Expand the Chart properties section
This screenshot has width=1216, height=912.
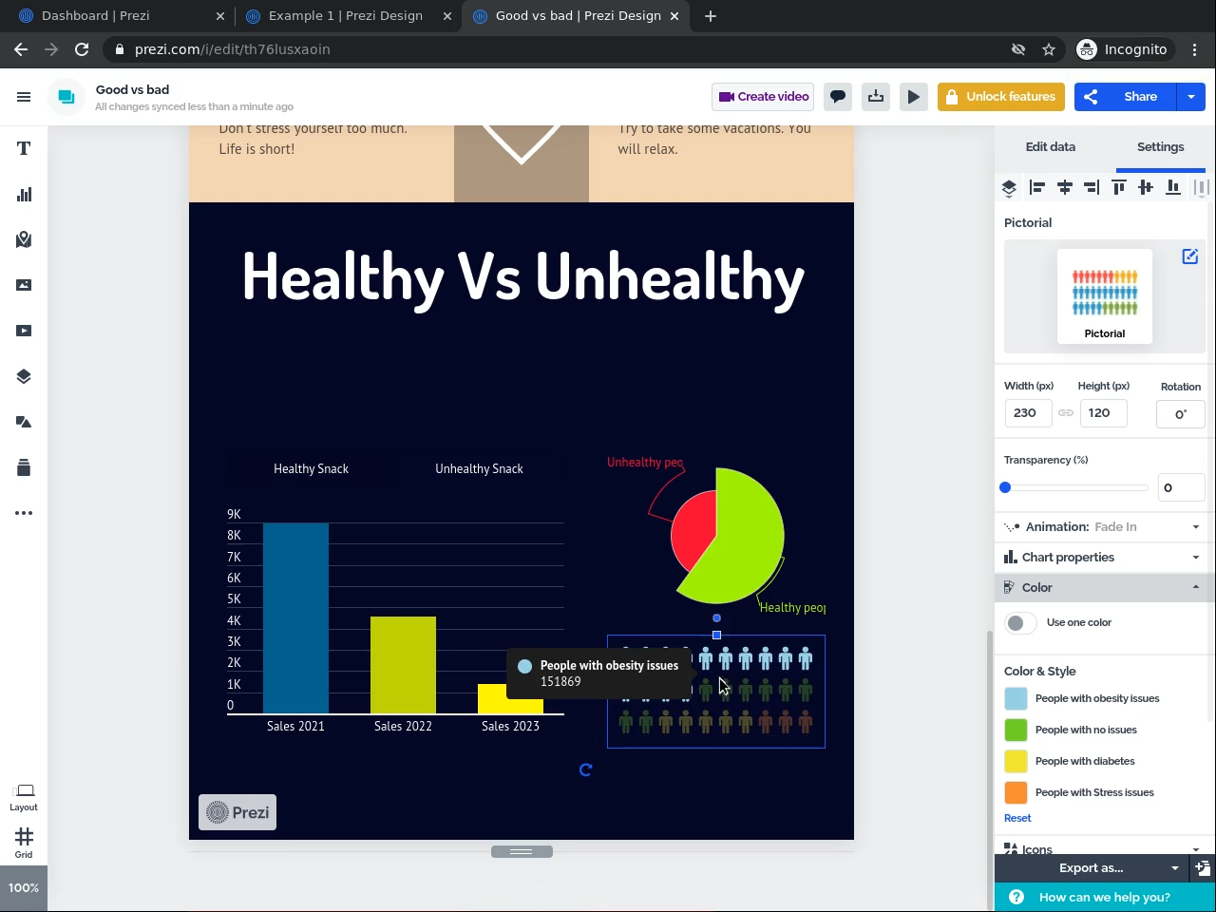pos(1104,558)
